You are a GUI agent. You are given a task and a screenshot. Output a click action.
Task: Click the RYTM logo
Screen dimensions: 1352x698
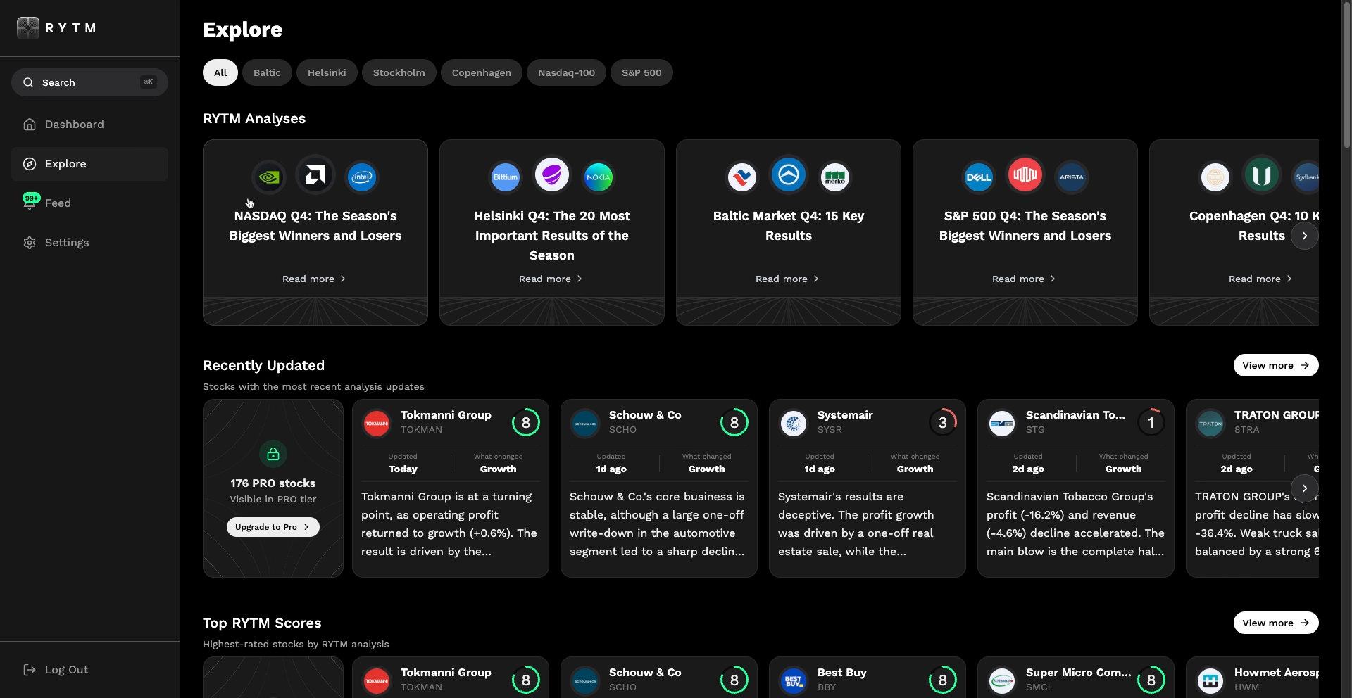click(x=56, y=27)
